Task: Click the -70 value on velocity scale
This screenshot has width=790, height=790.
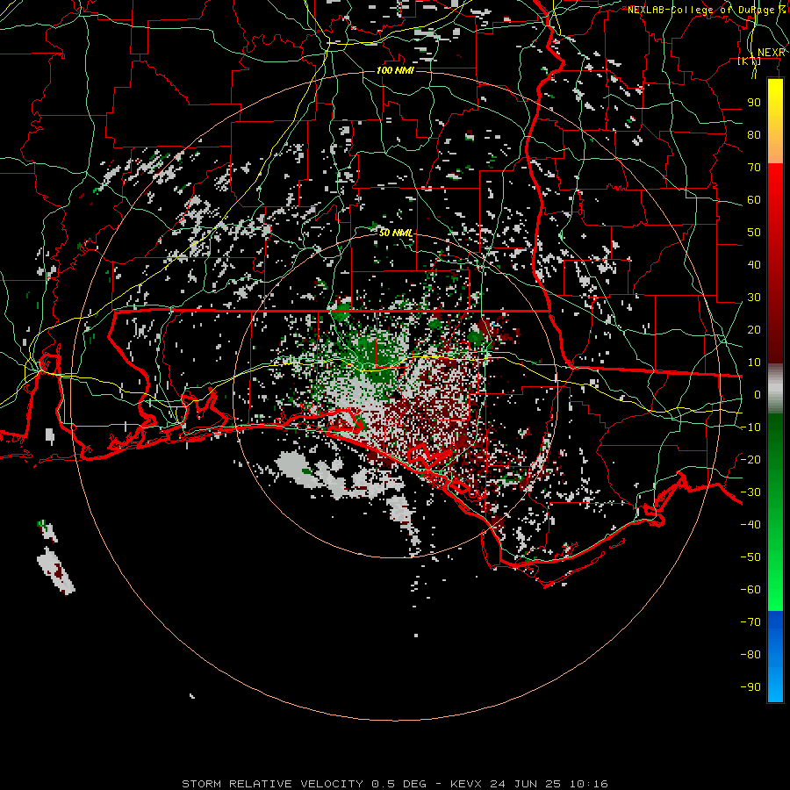Action: pos(750,622)
